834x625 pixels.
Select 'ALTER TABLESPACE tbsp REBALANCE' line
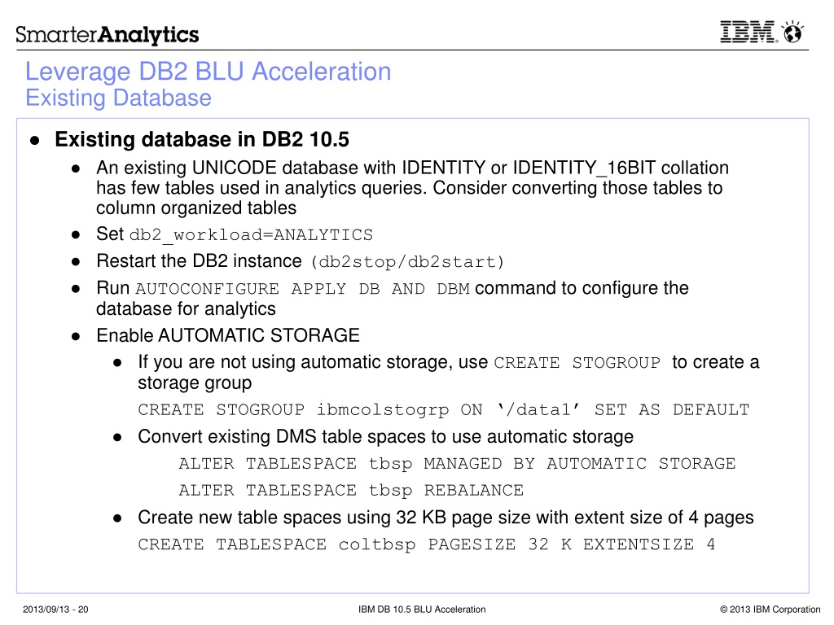tap(351, 490)
